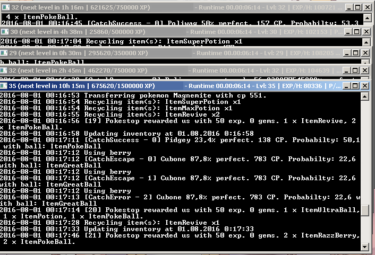The height and width of the screenshot is (255, 375).
Task: Click 'Runtime 00.00:06:14 - Lvl: 35' title text
Action: coord(232,86)
